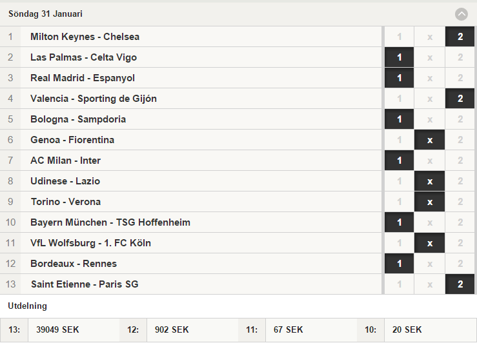The width and height of the screenshot is (477, 343).
Task: Select outcome 1 for Milton Keynes - Chelsea
Action: pos(399,37)
